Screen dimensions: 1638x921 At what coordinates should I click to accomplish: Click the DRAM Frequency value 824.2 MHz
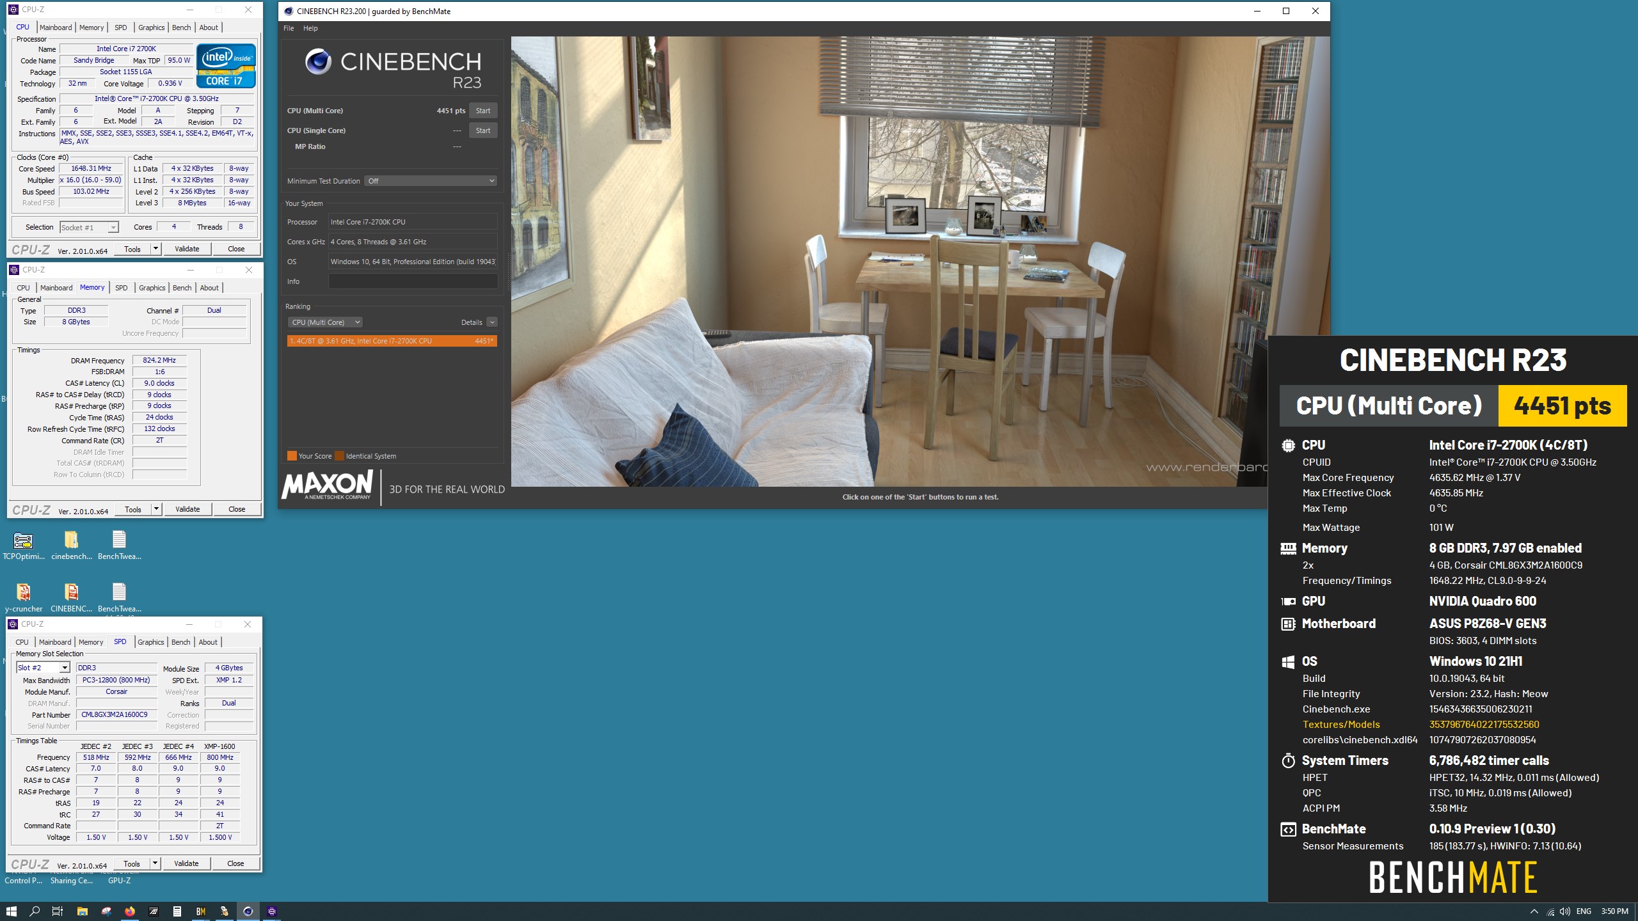tap(159, 361)
